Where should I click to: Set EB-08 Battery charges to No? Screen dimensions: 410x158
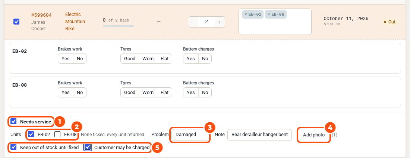pos(205,93)
